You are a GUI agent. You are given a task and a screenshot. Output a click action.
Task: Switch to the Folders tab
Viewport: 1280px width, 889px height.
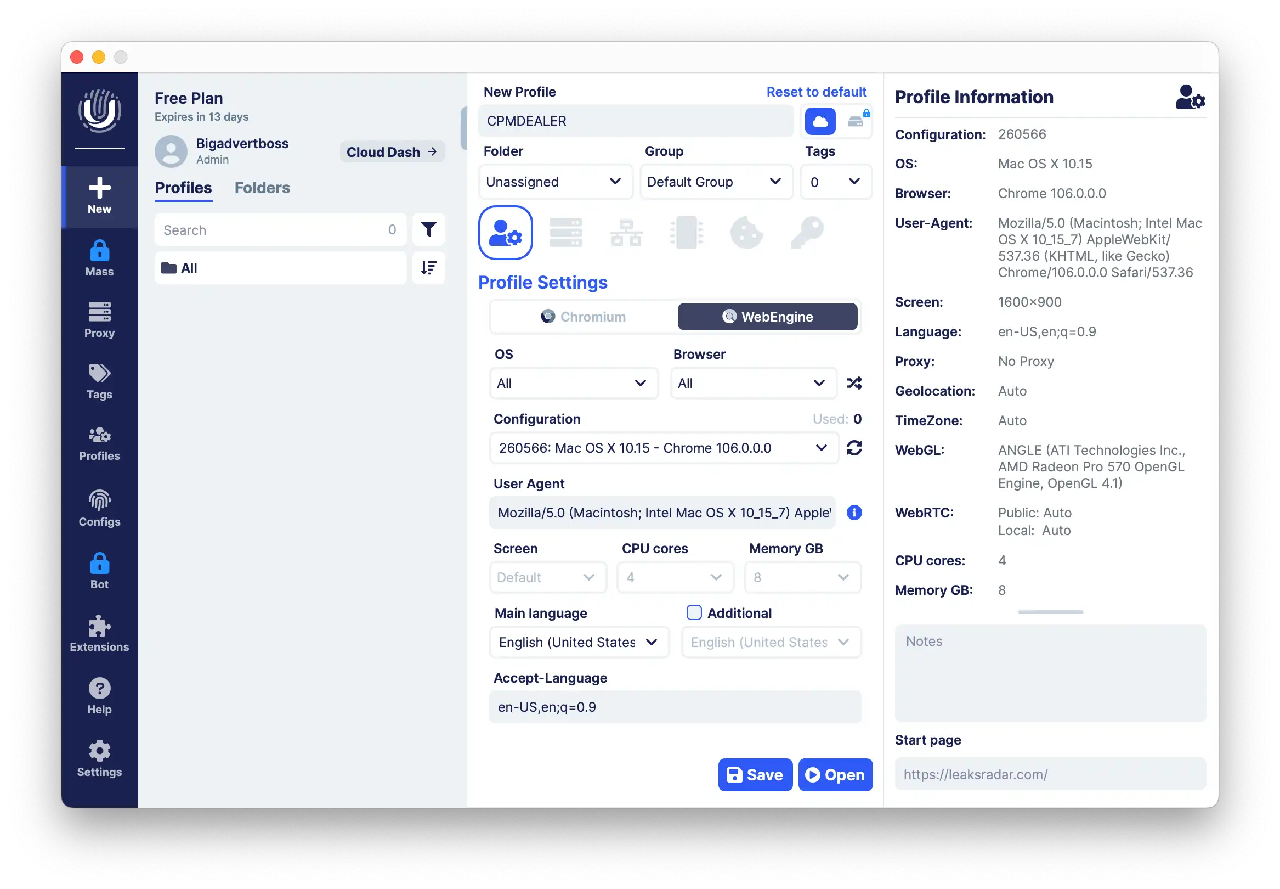(x=262, y=188)
